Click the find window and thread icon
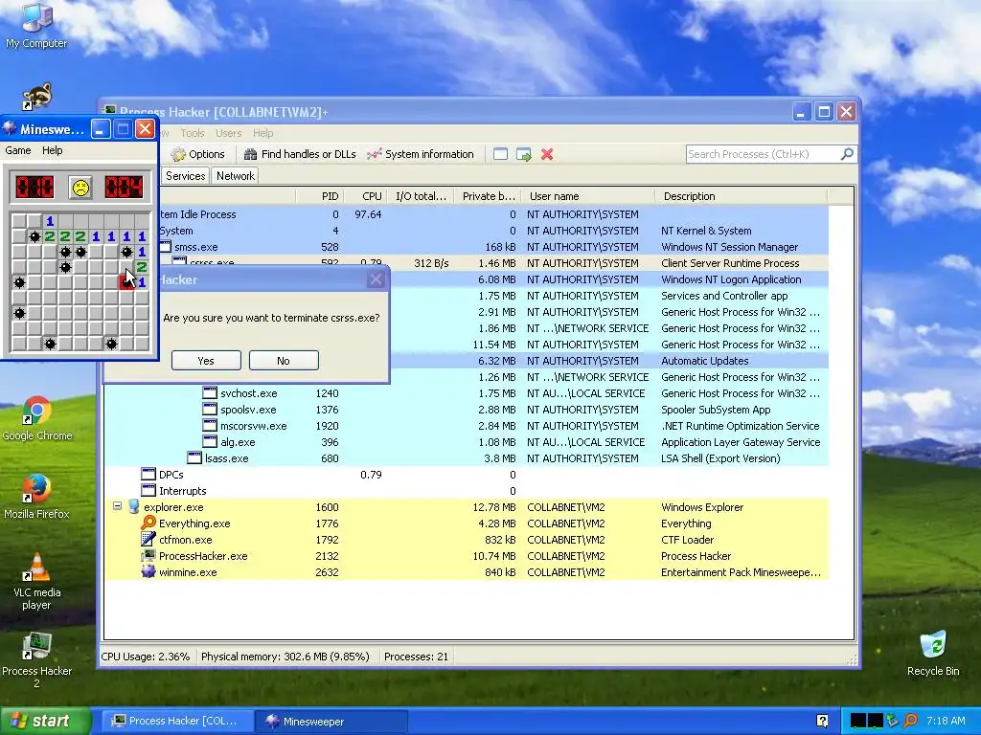 [x=524, y=154]
